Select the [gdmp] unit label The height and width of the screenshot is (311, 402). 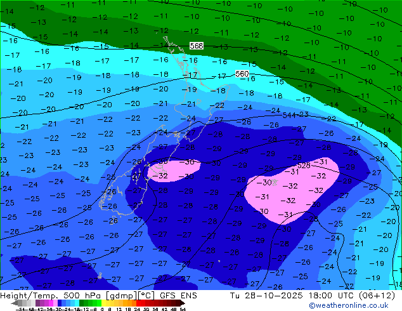click(x=122, y=296)
